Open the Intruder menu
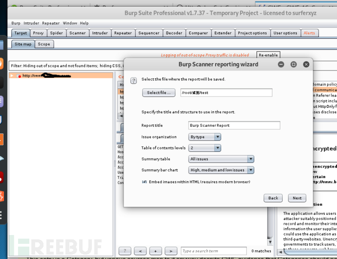Image resolution: width=337 pixels, height=259 pixels. click(x=31, y=23)
